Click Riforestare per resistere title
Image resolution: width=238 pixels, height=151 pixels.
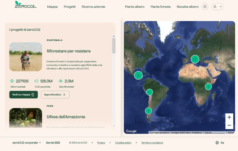point(69,51)
